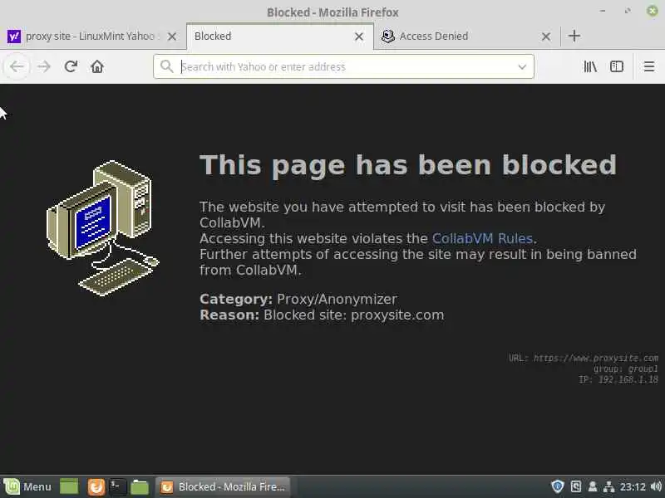Open the network connection tray icon
The height and width of the screenshot is (498, 665).
coord(608,486)
